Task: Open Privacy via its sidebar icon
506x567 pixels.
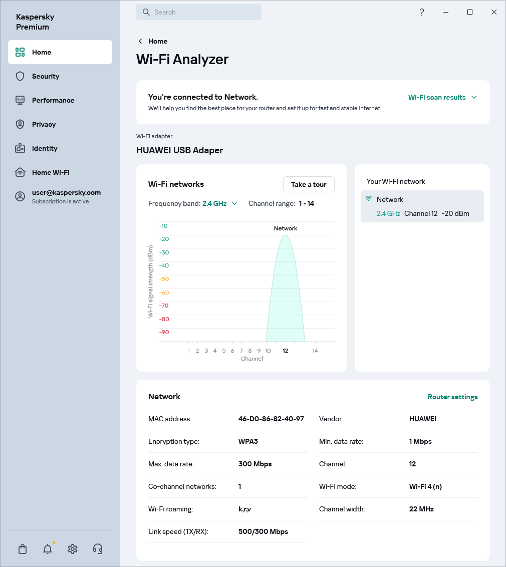Action: [x=20, y=124]
